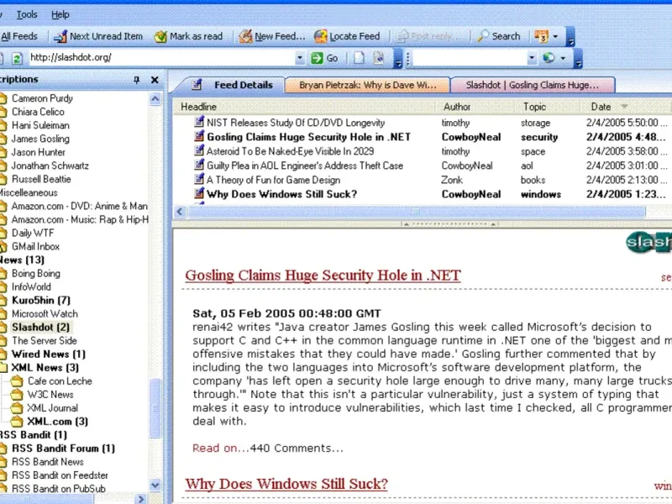The height and width of the screenshot is (504, 672).
Task: Click the green Go button
Action: [x=324, y=58]
